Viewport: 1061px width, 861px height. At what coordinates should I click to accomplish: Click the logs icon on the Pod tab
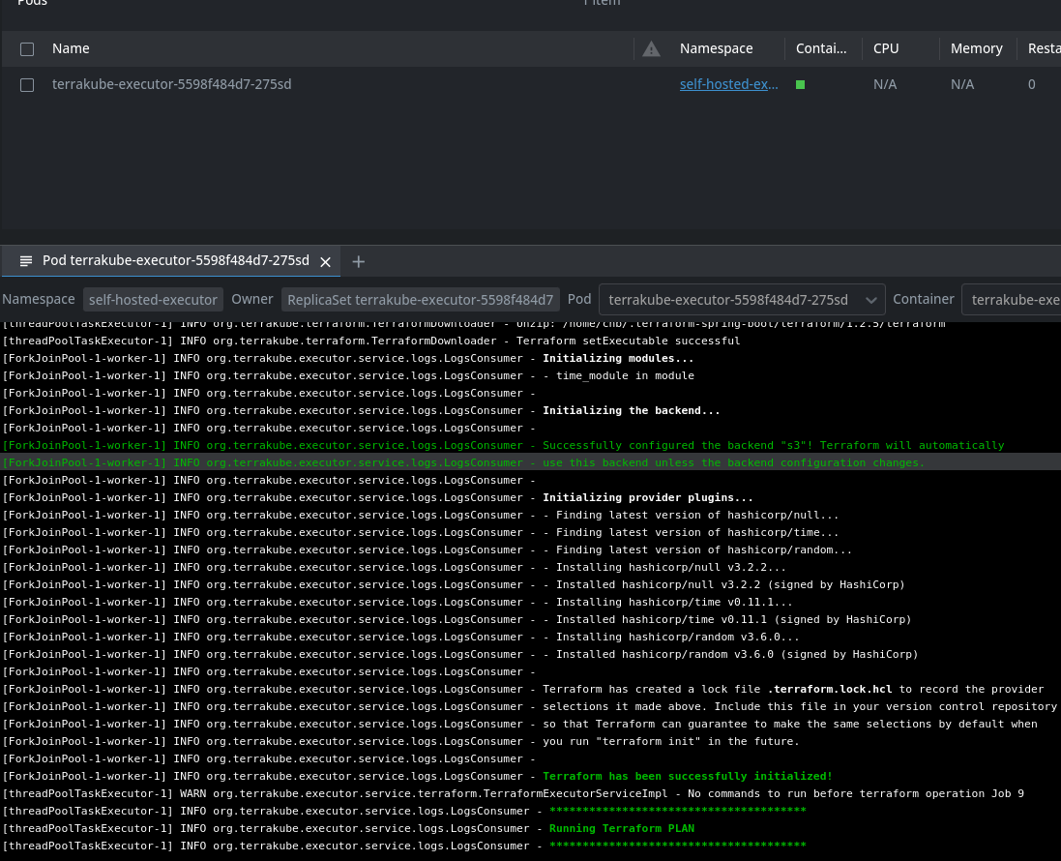26,261
